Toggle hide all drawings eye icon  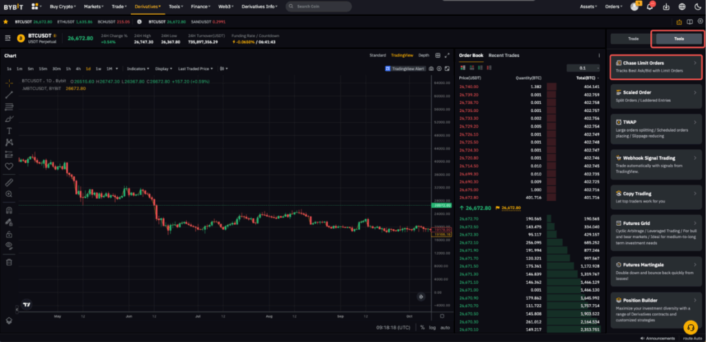[9, 244]
